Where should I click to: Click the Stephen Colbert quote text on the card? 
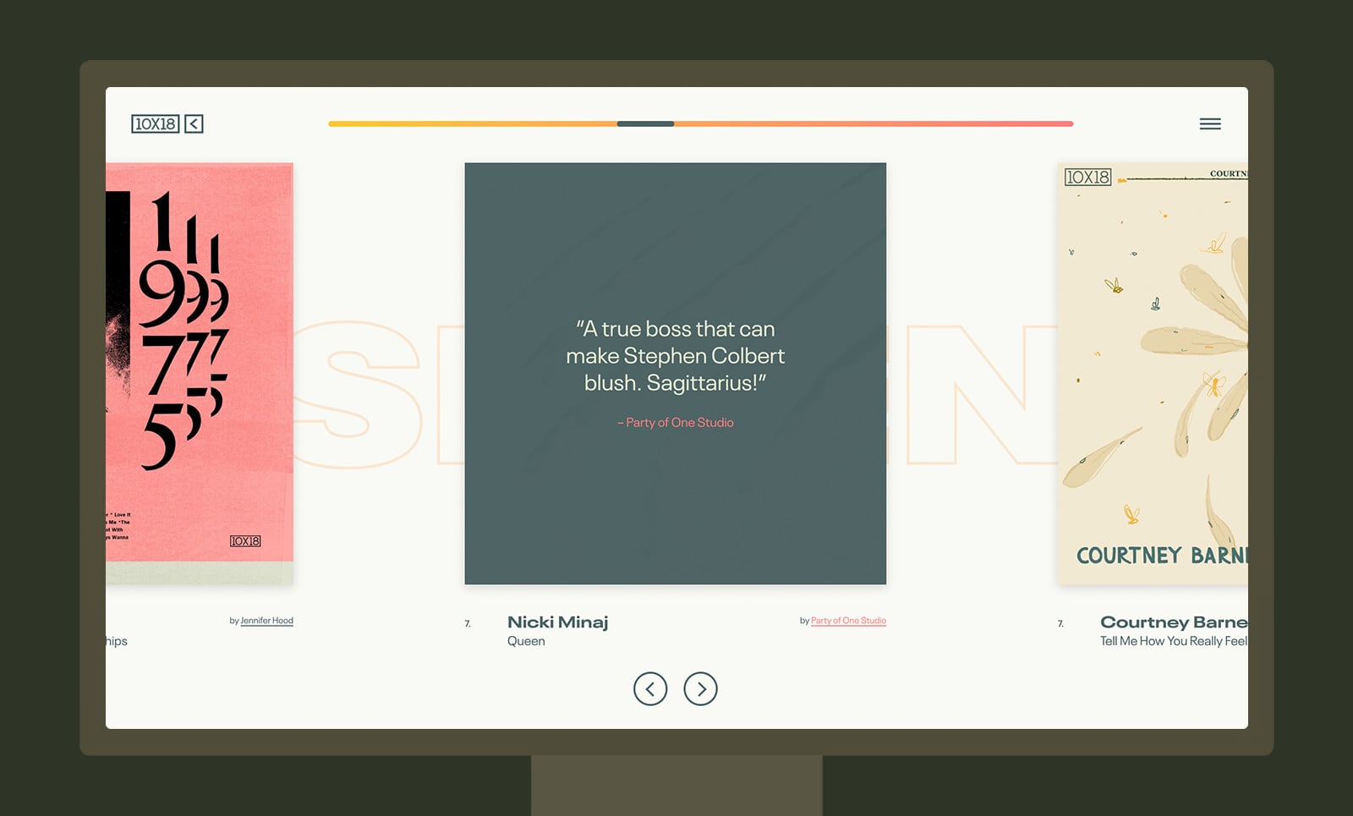675,356
